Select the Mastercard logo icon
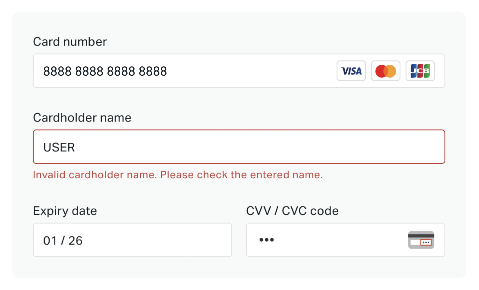479x290 pixels. (386, 71)
